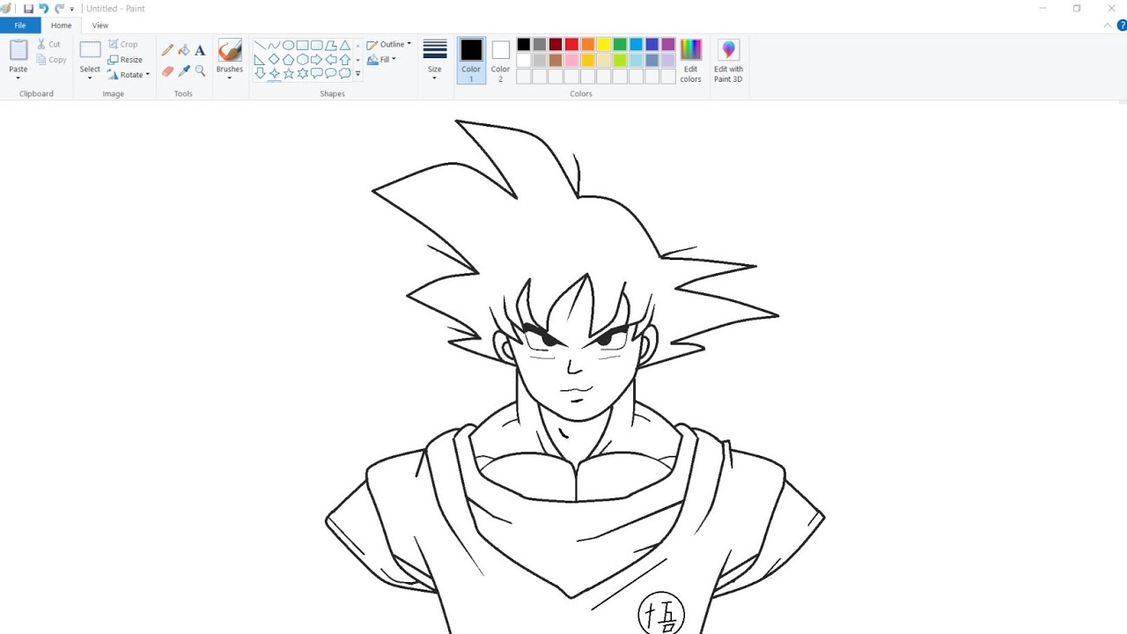The height and width of the screenshot is (634, 1127).
Task: Click the Undo arrow in title bar
Action: (x=43, y=9)
